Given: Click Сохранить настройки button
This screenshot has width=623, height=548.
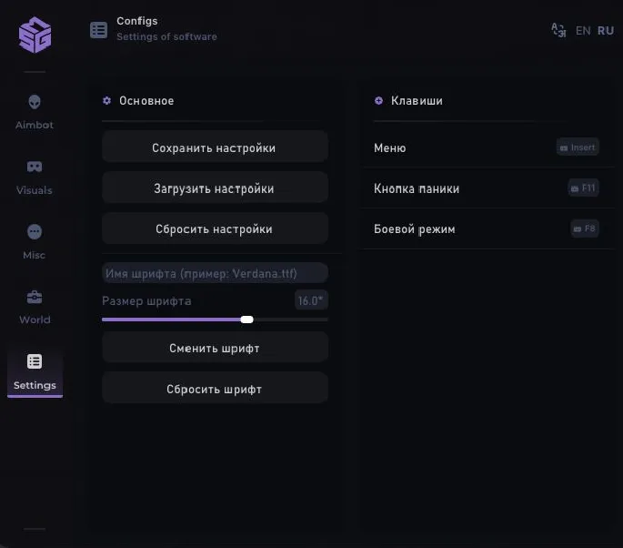Looking at the screenshot, I should pos(215,147).
